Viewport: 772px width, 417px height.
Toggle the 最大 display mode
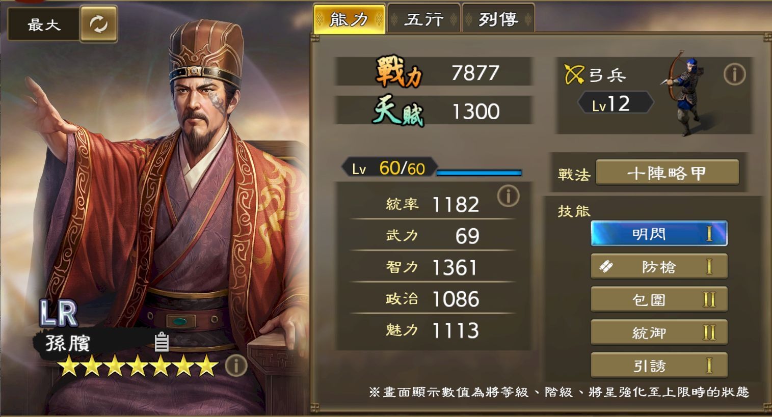[44, 24]
